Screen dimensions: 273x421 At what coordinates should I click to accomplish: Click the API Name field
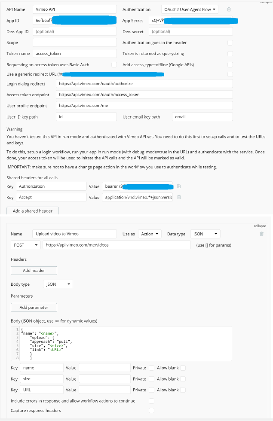click(75, 9)
